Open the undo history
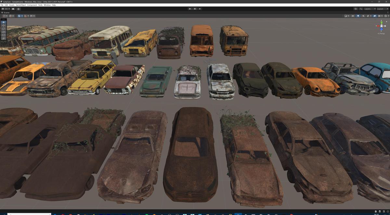 click(356, 9)
